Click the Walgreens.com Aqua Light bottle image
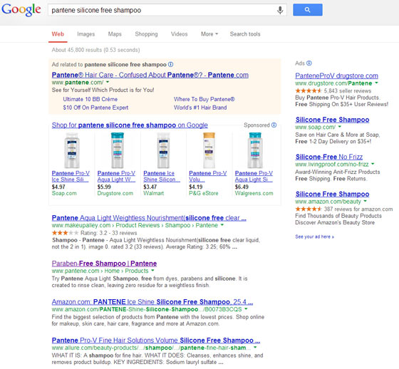This screenshot has height=369, width=399. pos(255,150)
